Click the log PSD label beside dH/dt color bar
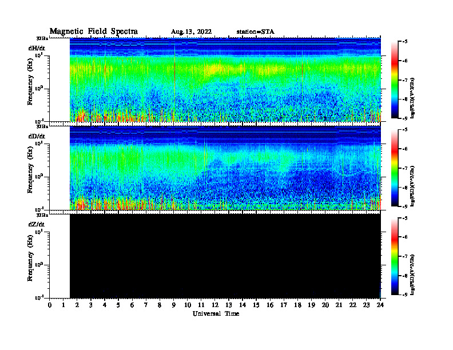This screenshot has height=350, width=453. point(413,98)
